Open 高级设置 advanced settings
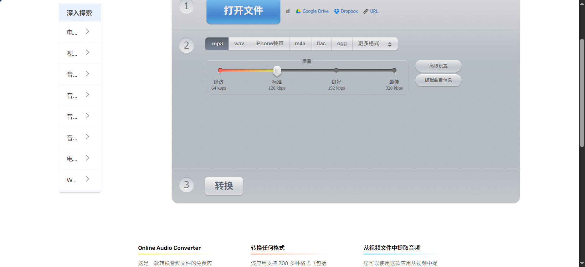This screenshot has height=267, width=585. pyautogui.click(x=438, y=66)
